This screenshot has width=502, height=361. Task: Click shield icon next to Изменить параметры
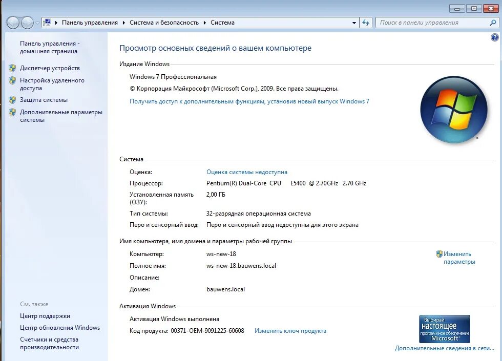click(439, 254)
